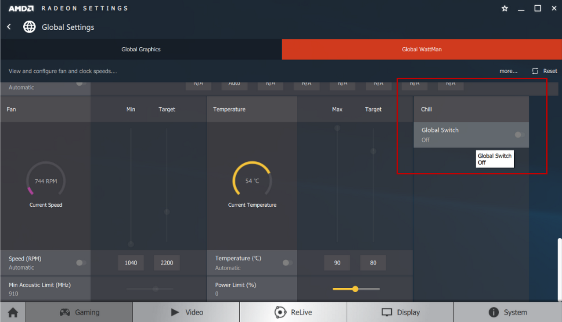
Task: Switch to Global WattMan tab
Action: [x=422, y=50]
